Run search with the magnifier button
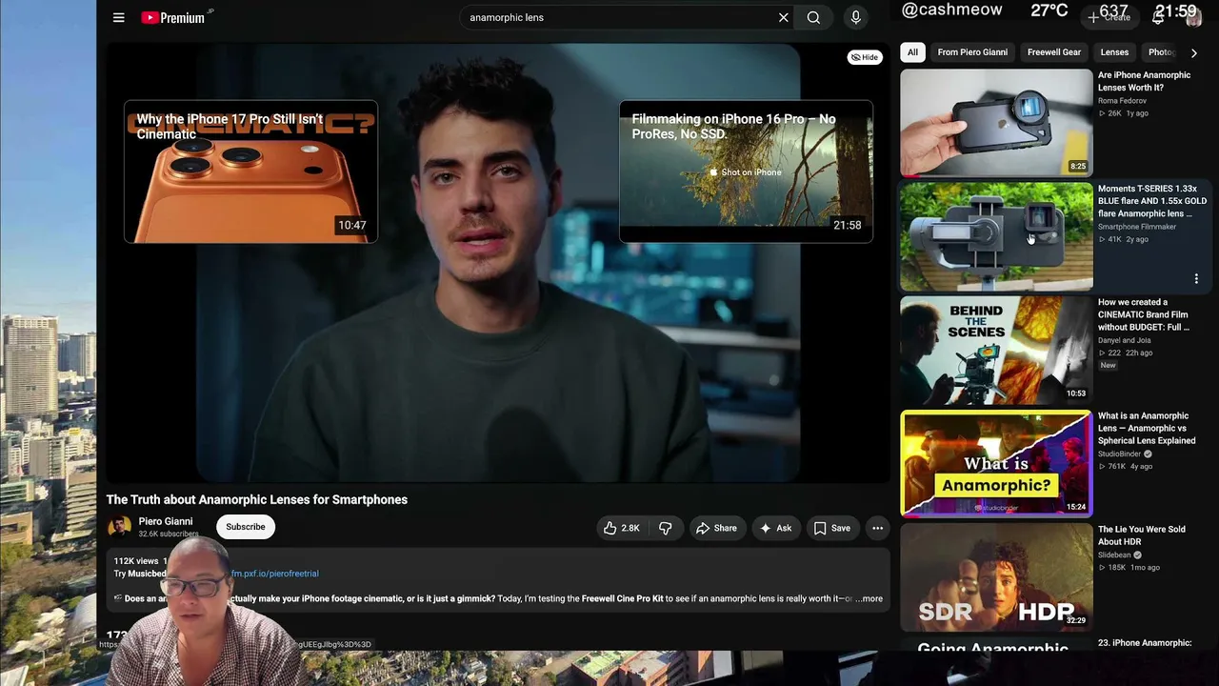 point(813,17)
